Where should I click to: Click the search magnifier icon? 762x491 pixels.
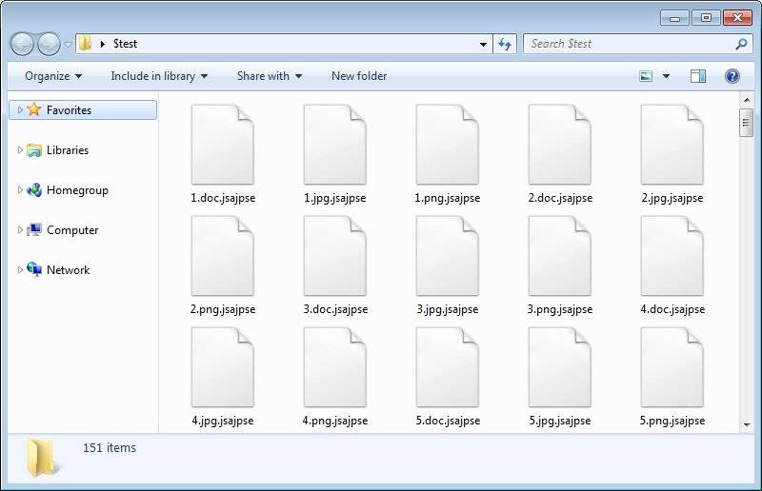[x=741, y=44]
